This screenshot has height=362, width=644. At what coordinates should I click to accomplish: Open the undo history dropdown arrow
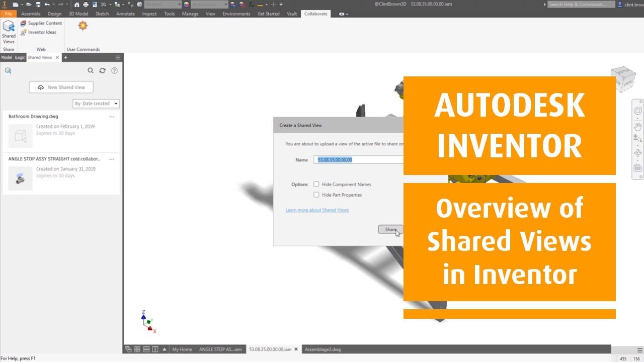[x=53, y=4]
